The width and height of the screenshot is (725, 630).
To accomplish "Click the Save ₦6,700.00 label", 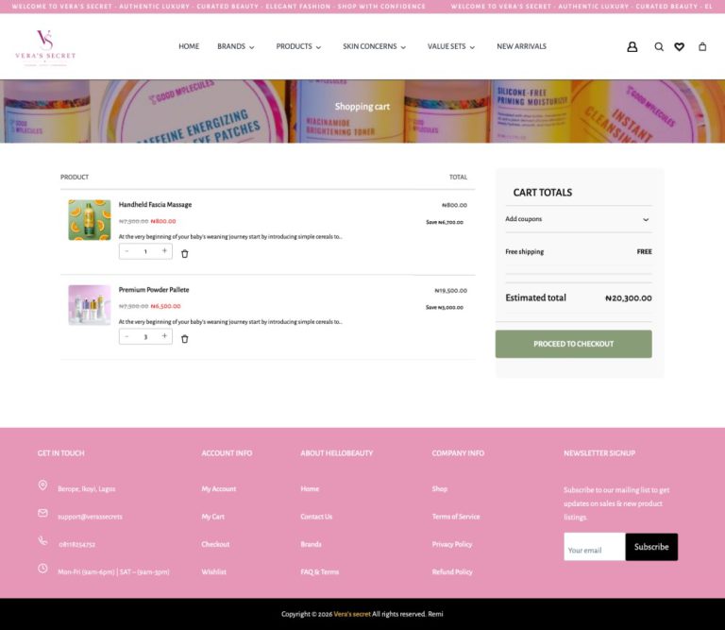I will (x=445, y=223).
